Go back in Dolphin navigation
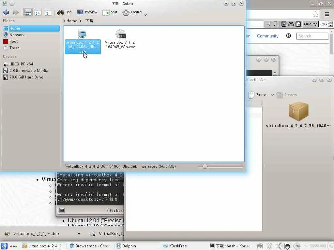Screen dimensions: 334x250 (6, 12)
